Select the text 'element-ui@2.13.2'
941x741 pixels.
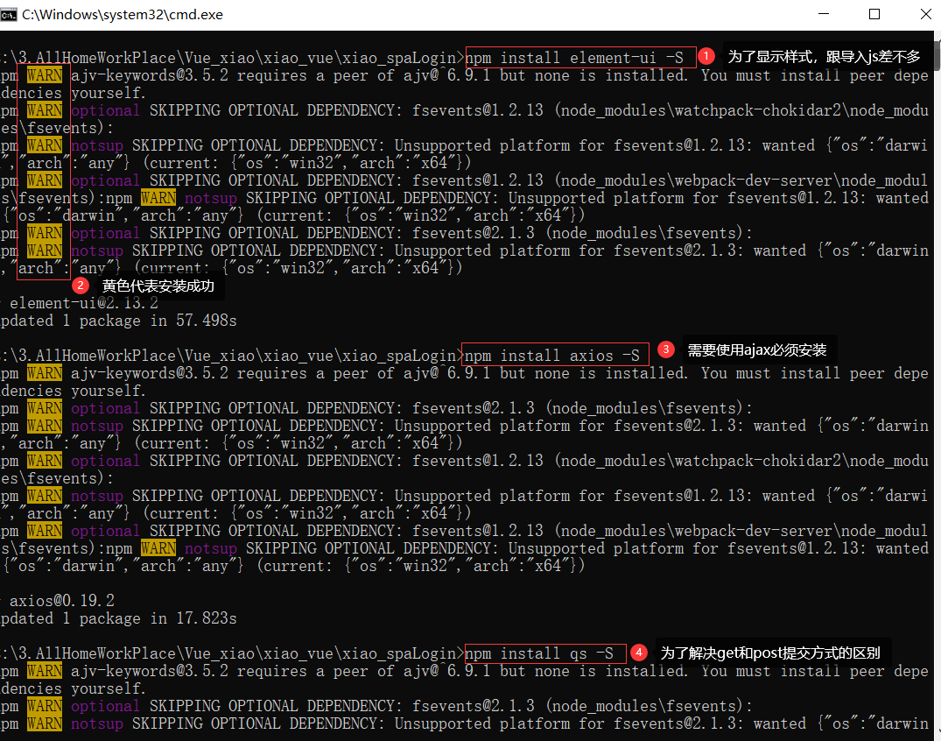pos(84,303)
